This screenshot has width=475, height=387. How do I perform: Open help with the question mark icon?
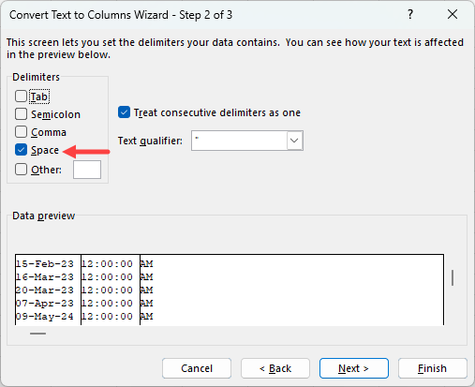(x=410, y=14)
